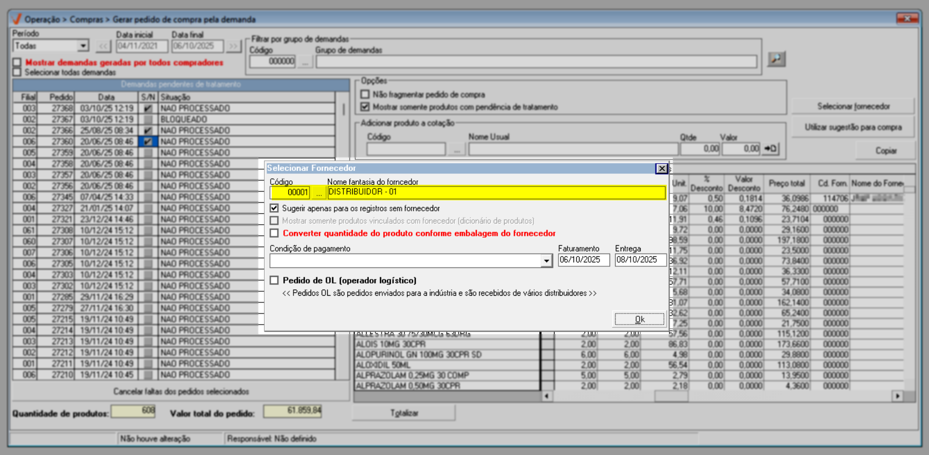Open product code lookup in Adicionar produto

(456, 149)
